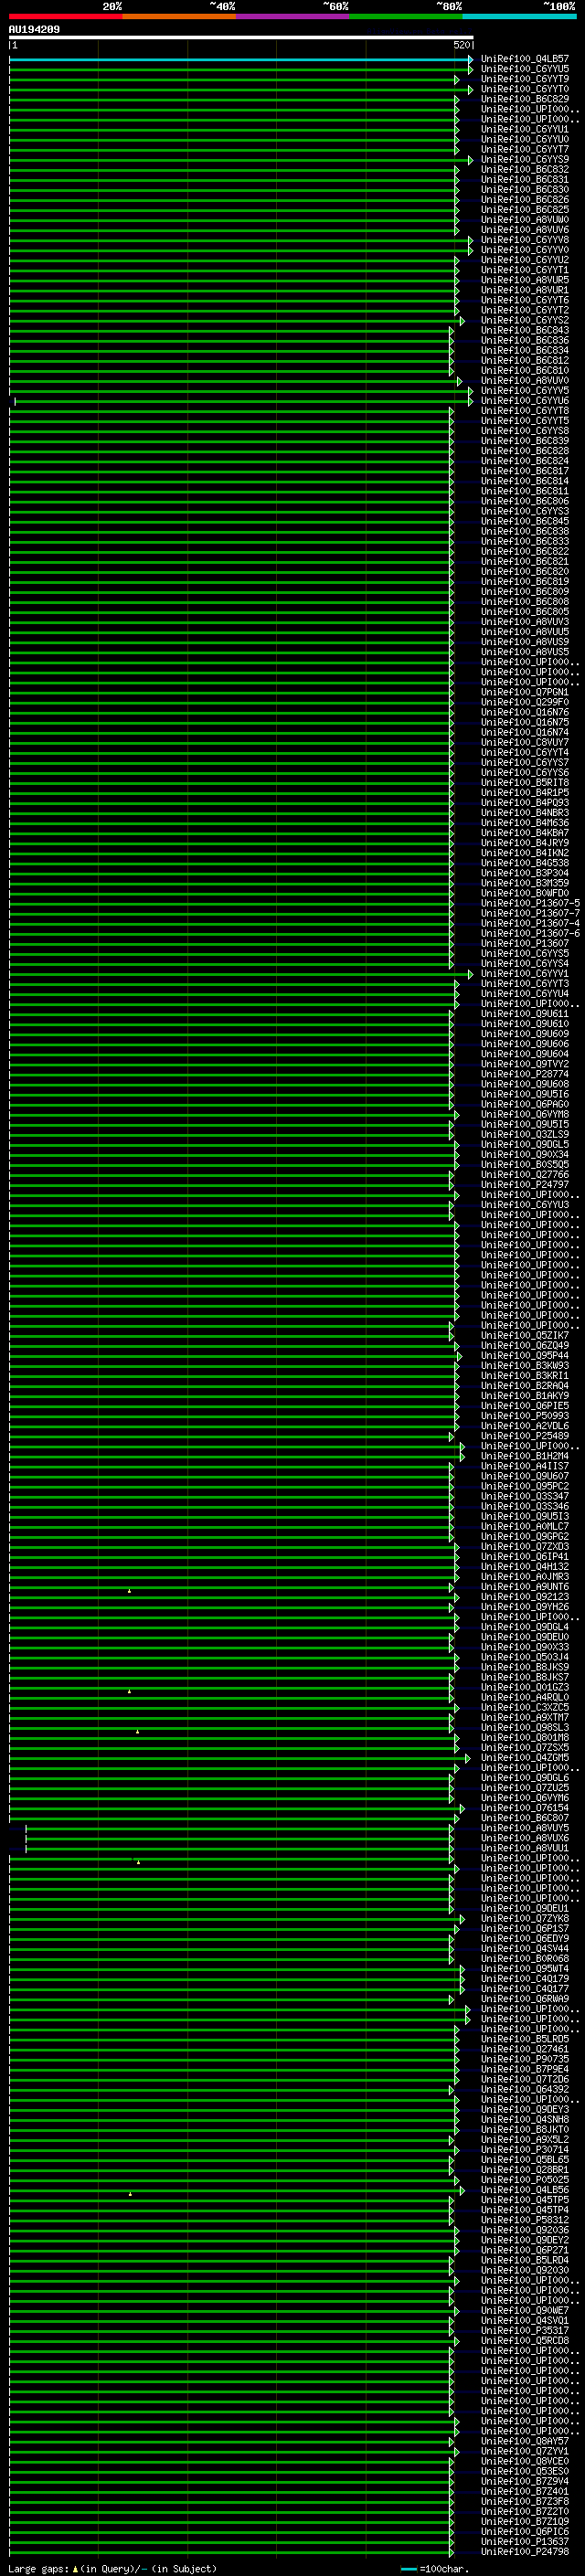This screenshot has height=2576, width=585.
Task: Click the white query sequence bar
Action: click(241, 37)
